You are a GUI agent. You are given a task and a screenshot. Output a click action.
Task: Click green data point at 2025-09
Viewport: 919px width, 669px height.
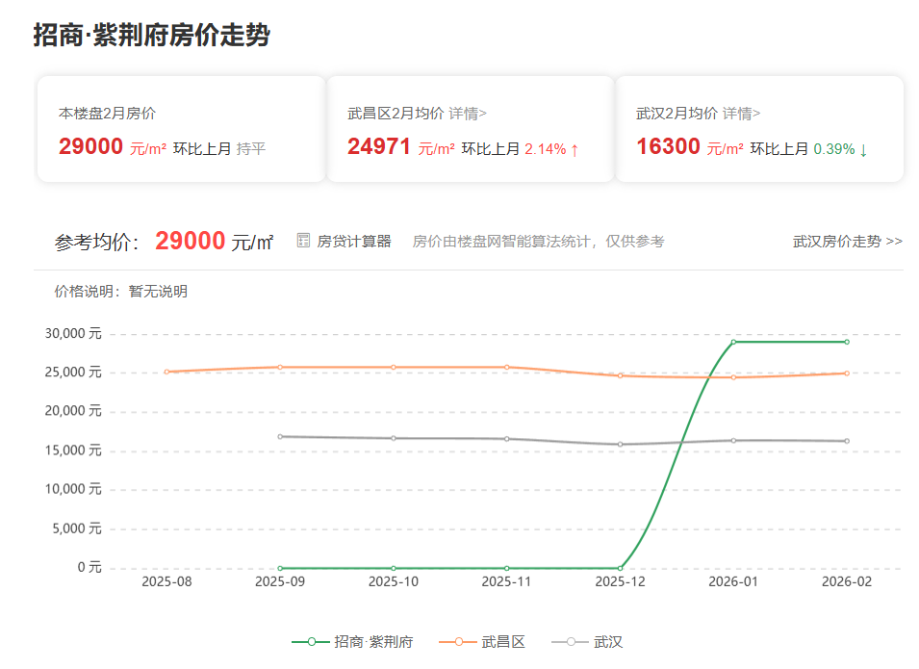(280, 568)
